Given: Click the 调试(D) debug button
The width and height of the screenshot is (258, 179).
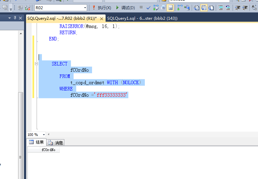Looking at the screenshot, I should (125, 8).
